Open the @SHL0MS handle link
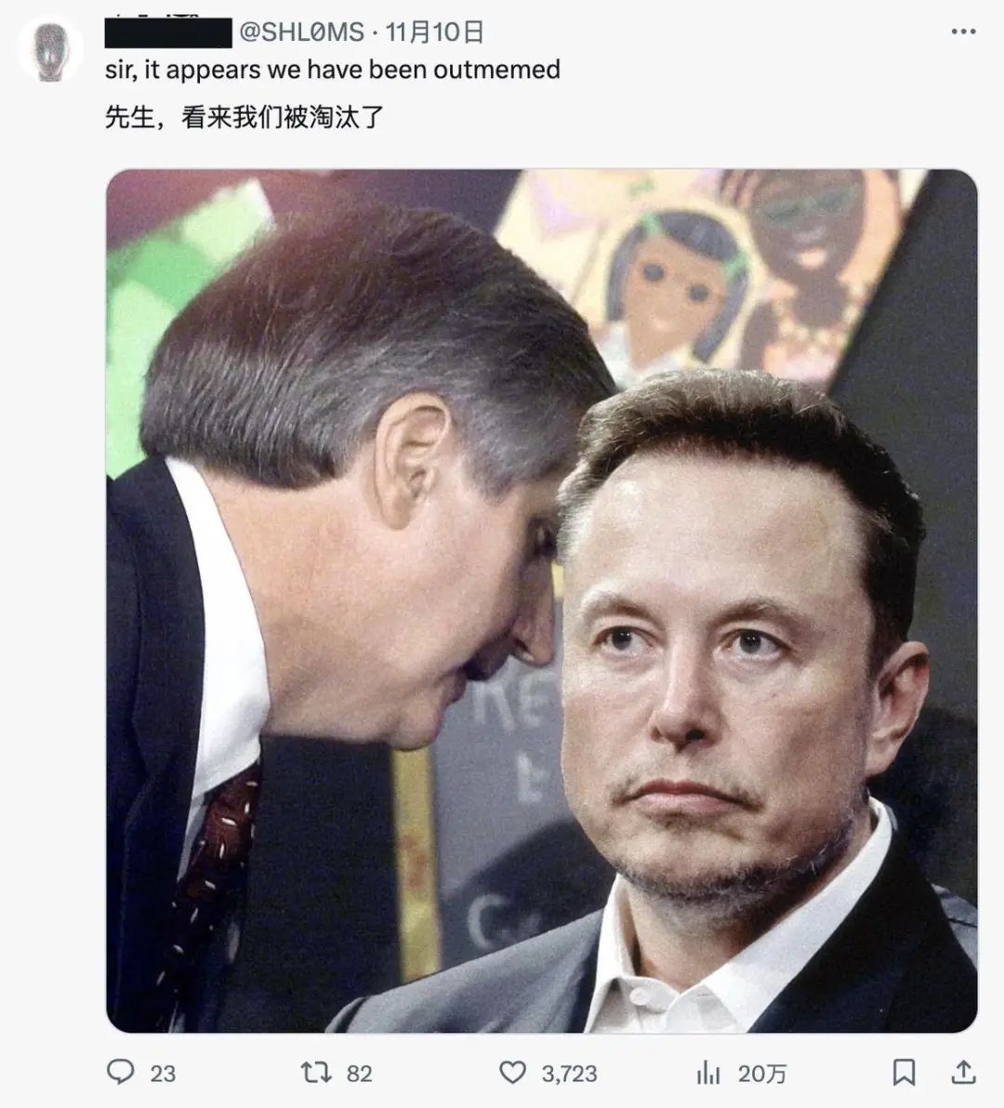Image resolution: width=1004 pixels, height=1108 pixels. 302,32
